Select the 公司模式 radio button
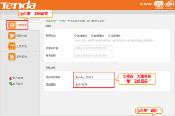Viewport: 175px width, 116px height. 109,36
